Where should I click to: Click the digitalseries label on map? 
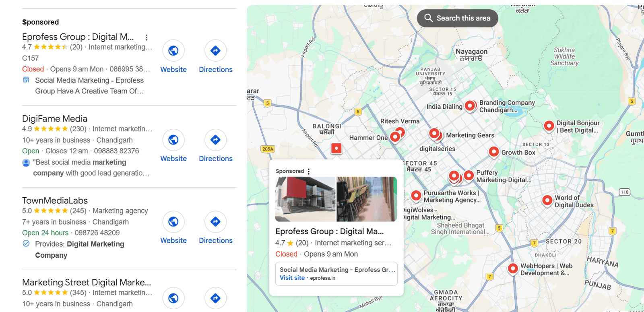pyautogui.click(x=437, y=149)
